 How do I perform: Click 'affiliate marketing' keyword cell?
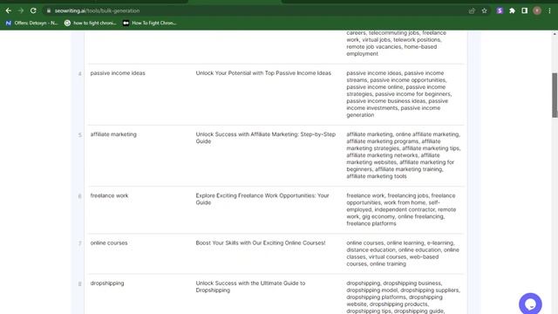tap(113, 134)
